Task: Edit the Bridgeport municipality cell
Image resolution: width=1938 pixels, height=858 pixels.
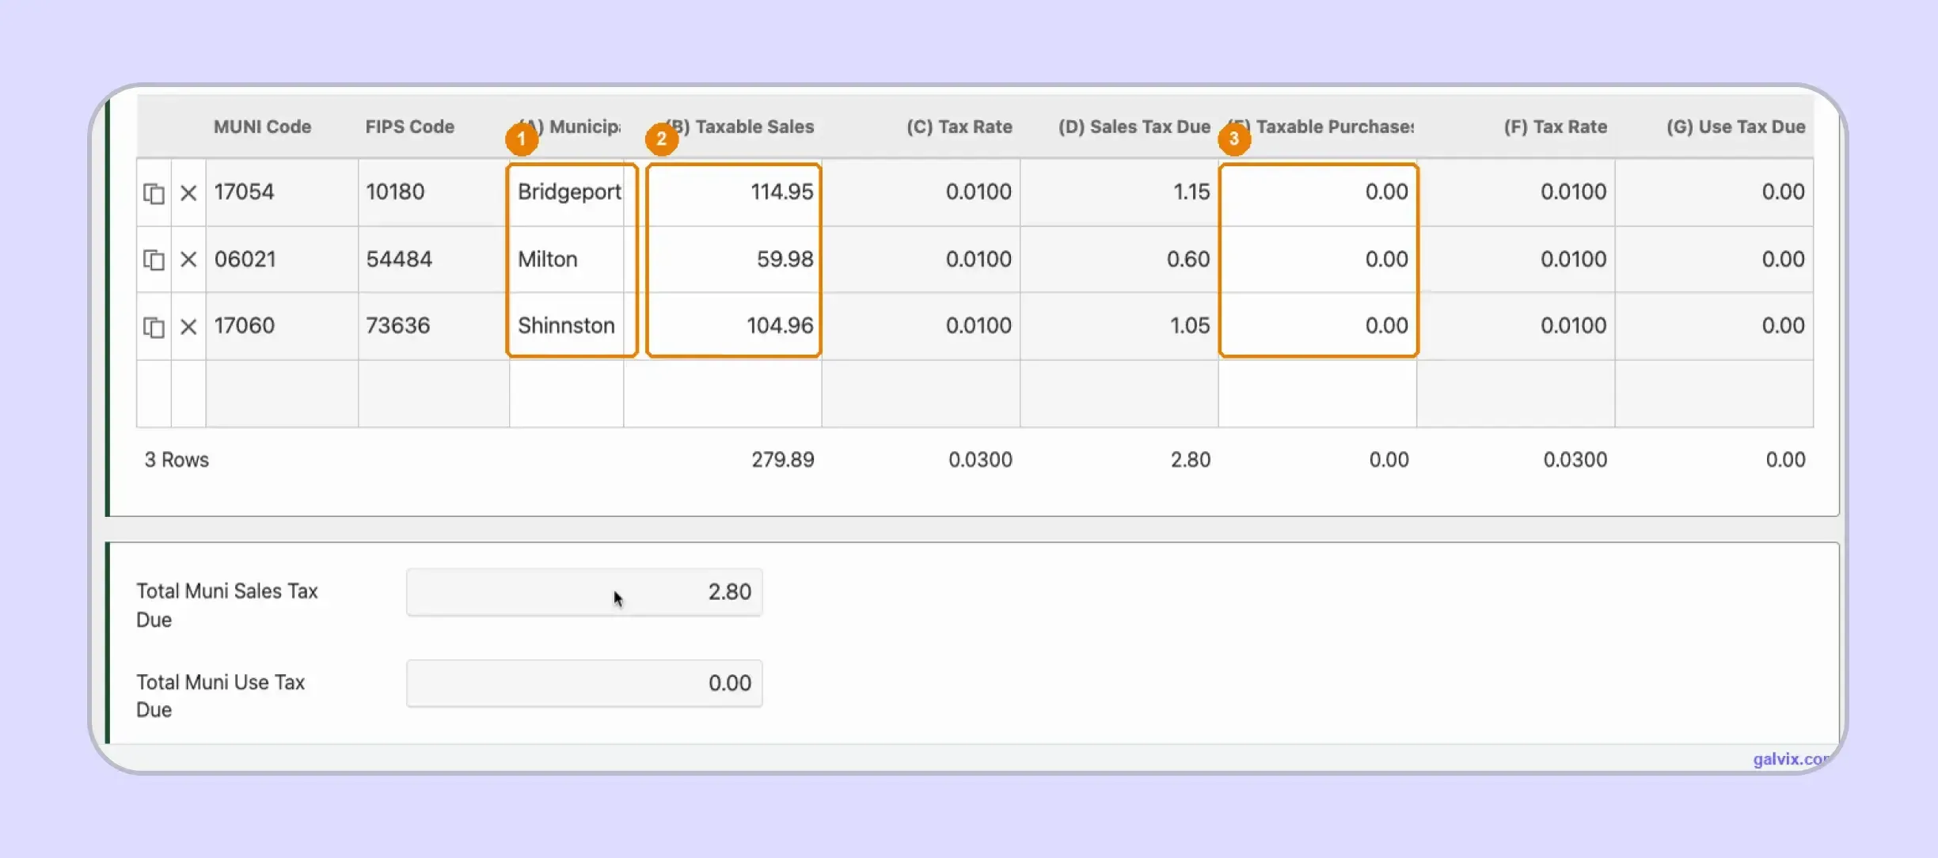Action: [x=567, y=192]
